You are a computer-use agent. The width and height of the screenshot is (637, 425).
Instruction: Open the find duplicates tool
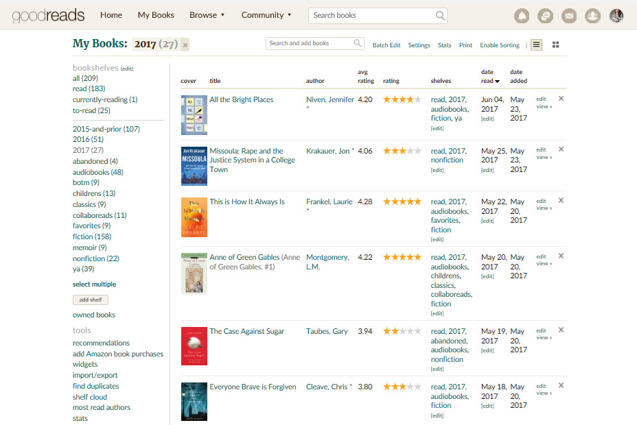96,386
